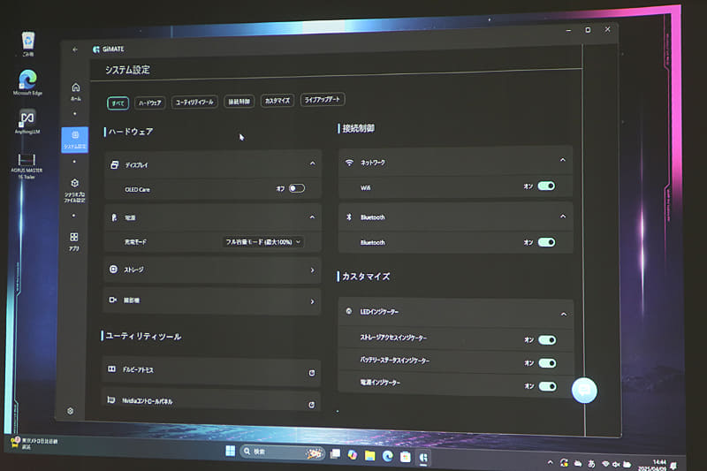Click the volume icon in system tray
Screen dimensions: 707x471
click(615, 464)
